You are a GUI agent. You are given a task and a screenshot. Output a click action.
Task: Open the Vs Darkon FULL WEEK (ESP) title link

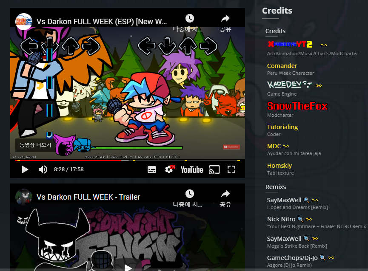102,22
